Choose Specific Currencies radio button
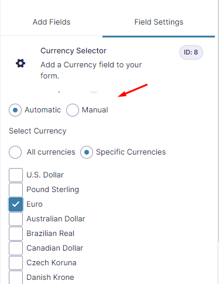219x284 pixels. pos(87,152)
